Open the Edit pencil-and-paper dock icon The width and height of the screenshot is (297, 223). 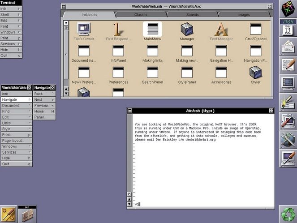[288, 65]
